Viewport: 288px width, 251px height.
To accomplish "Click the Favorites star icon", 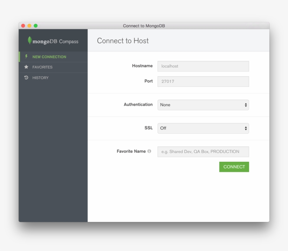I will (x=26, y=67).
